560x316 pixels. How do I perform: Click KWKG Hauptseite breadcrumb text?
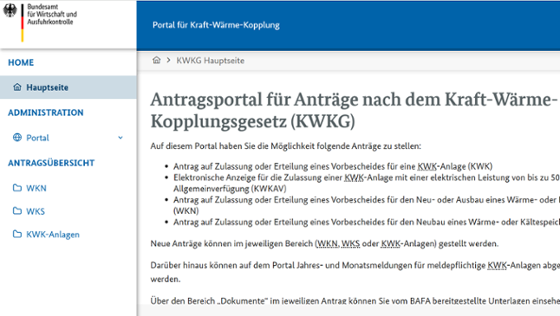pos(211,61)
